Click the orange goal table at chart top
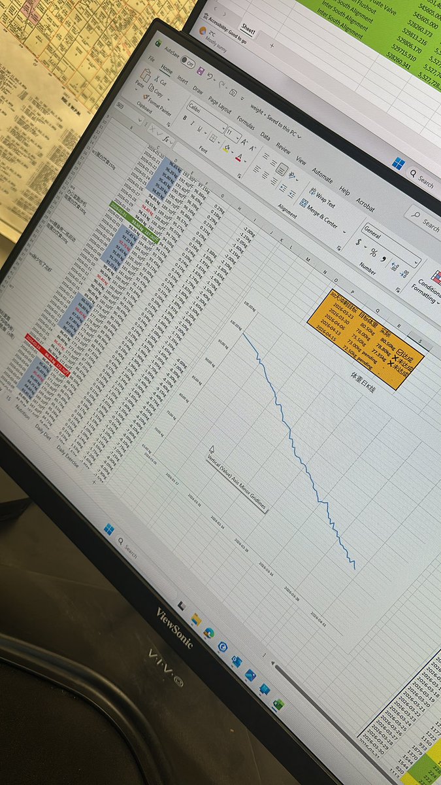The image size is (441, 785). coord(365,339)
